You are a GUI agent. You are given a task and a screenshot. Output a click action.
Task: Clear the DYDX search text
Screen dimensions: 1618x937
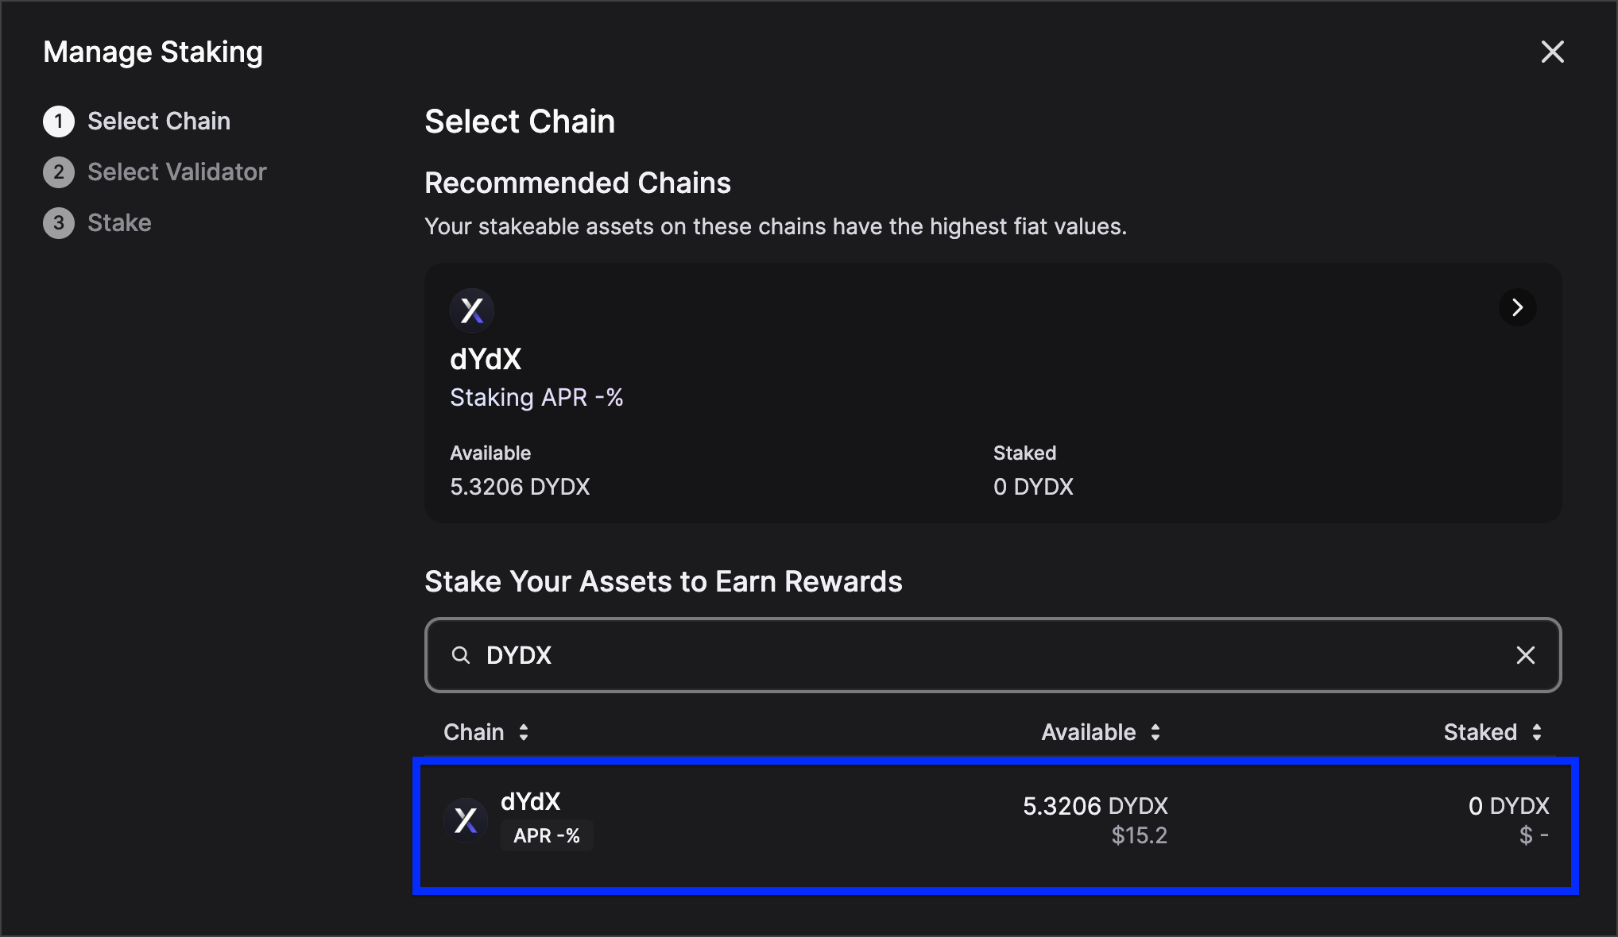(1525, 655)
